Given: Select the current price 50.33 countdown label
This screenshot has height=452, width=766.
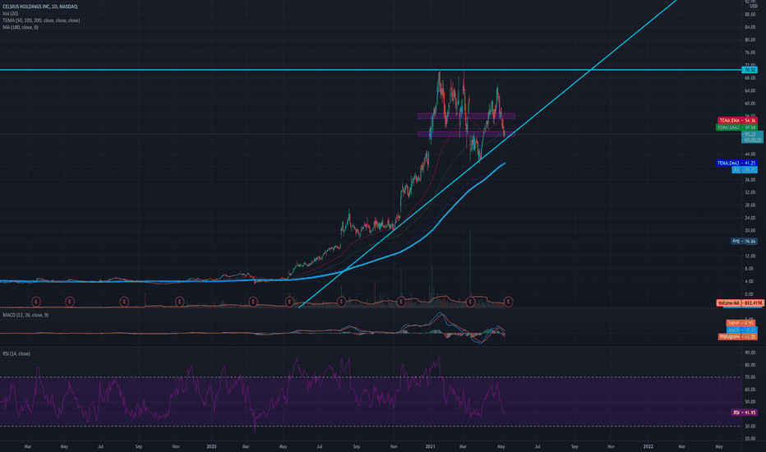Looking at the screenshot, I should click(x=752, y=136).
